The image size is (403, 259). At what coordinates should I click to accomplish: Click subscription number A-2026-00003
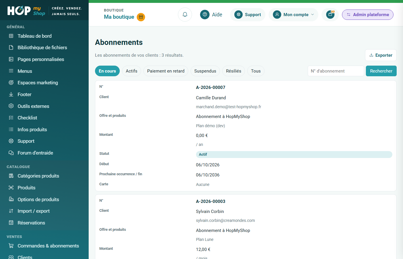211,201
